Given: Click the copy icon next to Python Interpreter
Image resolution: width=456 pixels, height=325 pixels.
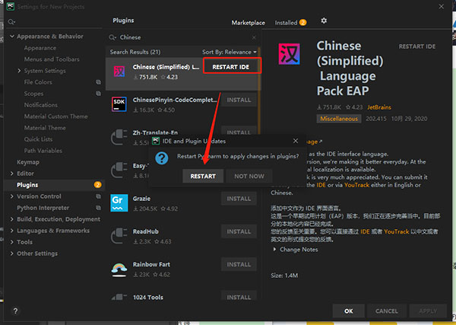Looking at the screenshot, I should tap(99, 208).
